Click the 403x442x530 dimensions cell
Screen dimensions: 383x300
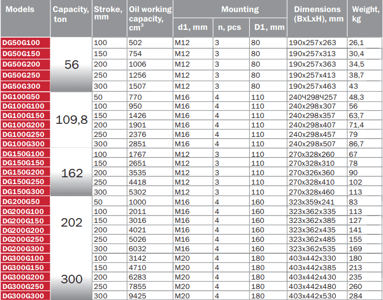(317, 296)
